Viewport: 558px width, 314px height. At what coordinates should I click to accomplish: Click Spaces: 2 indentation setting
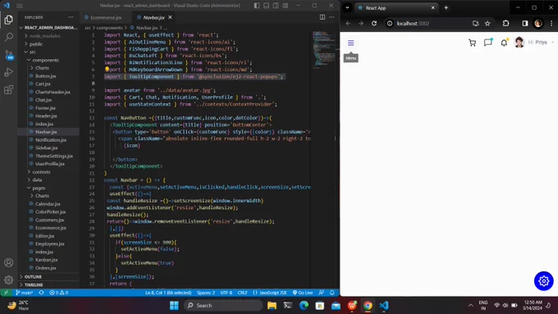[206, 293]
